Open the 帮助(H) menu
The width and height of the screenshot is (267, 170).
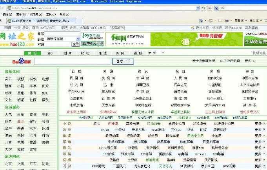pyautogui.click(x=64, y=14)
